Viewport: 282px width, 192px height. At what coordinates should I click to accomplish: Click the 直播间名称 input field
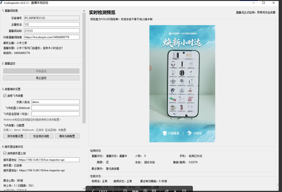click(x=52, y=31)
